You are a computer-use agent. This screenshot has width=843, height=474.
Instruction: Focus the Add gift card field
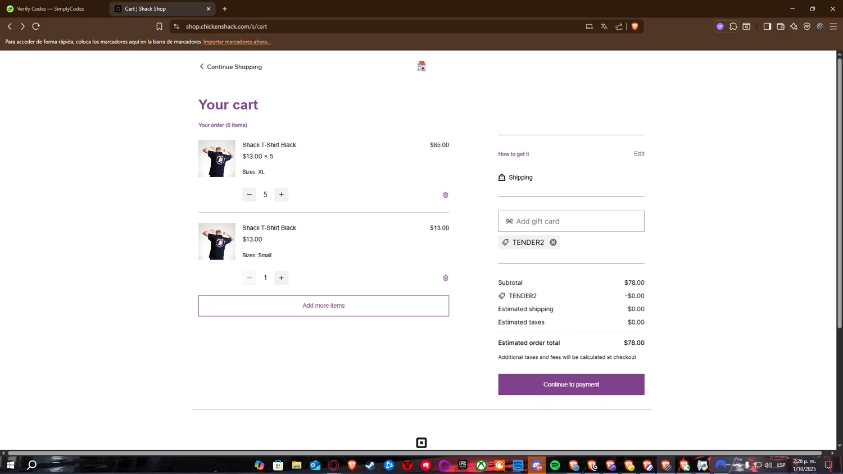[x=571, y=221]
